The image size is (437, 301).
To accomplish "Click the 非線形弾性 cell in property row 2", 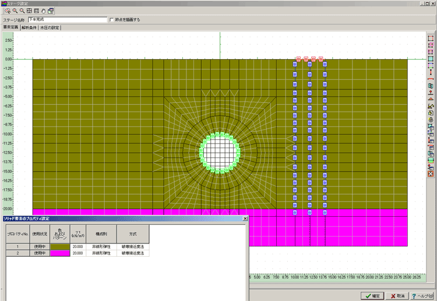I will click(101, 253).
